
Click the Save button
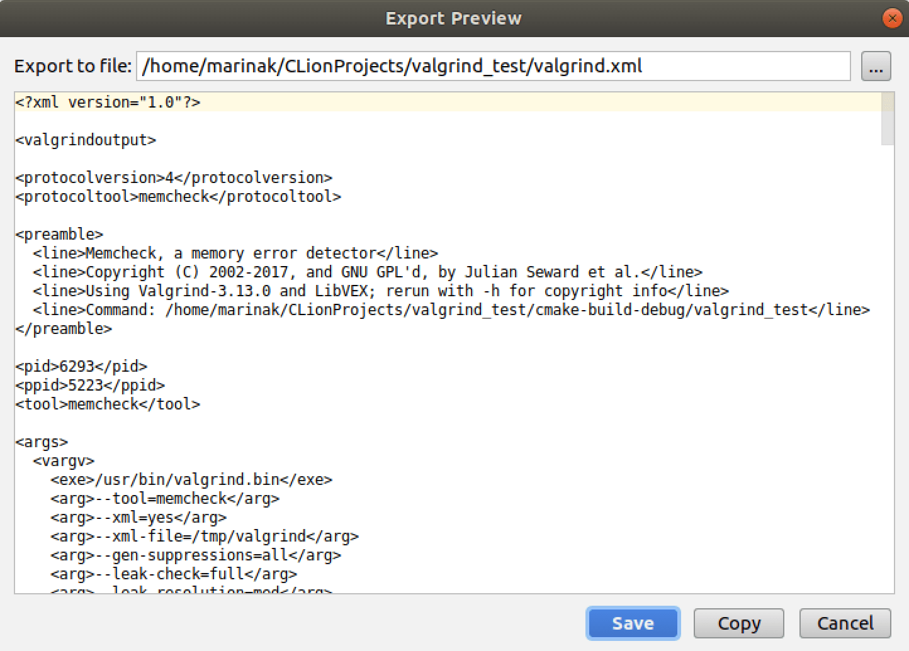click(x=633, y=623)
